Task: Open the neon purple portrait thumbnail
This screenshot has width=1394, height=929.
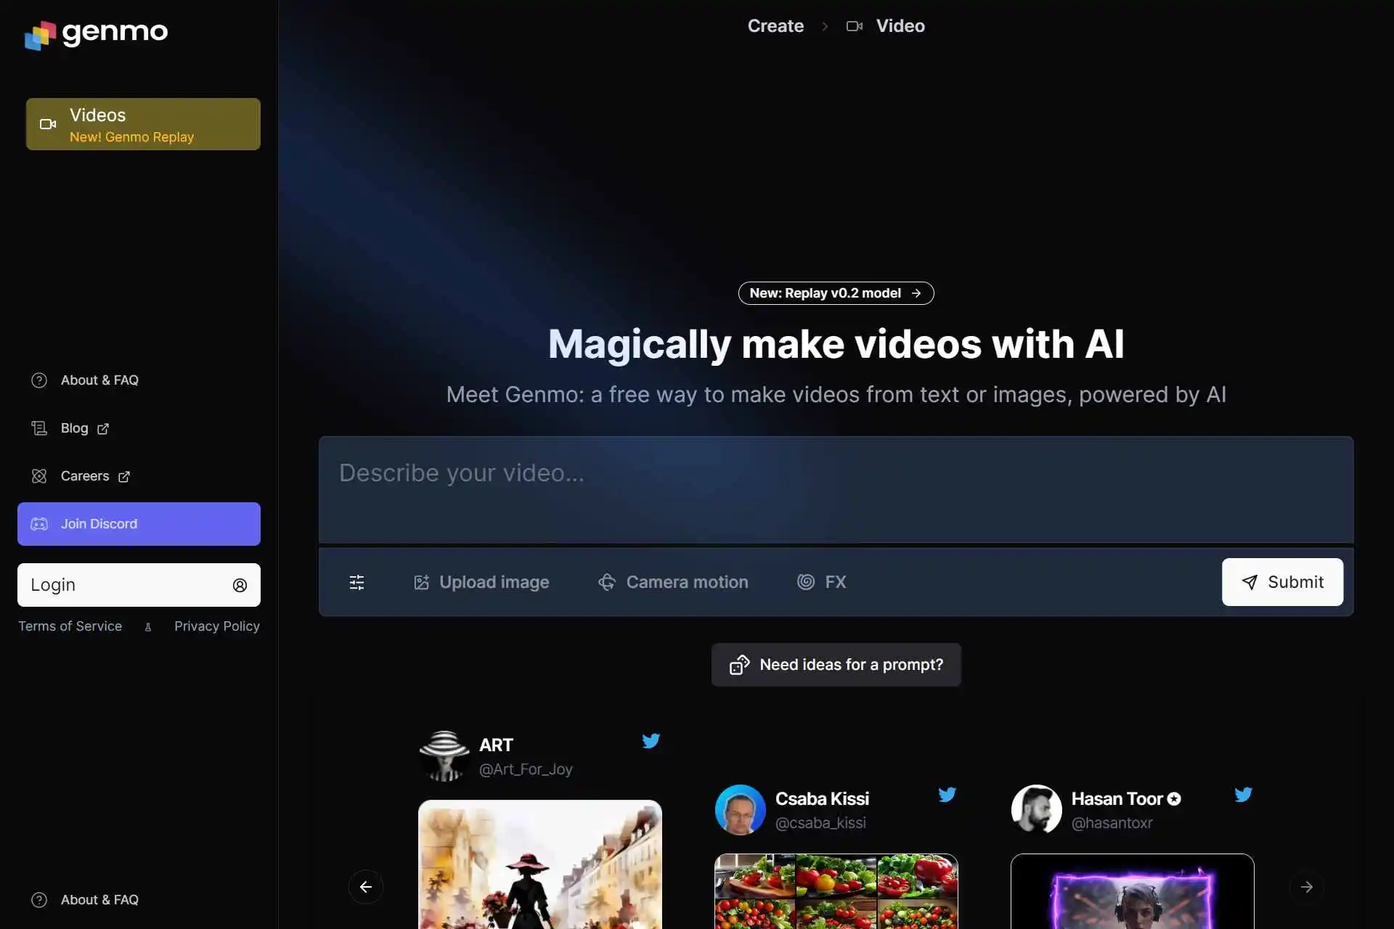Action: [1132, 891]
